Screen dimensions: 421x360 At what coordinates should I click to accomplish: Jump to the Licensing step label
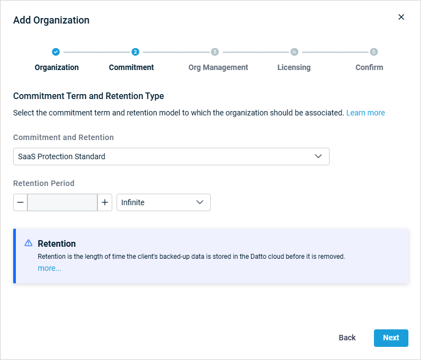coord(294,67)
